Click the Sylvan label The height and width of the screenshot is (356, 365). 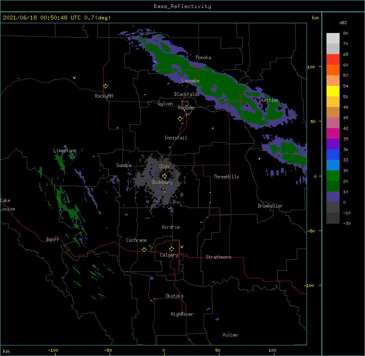pos(165,104)
